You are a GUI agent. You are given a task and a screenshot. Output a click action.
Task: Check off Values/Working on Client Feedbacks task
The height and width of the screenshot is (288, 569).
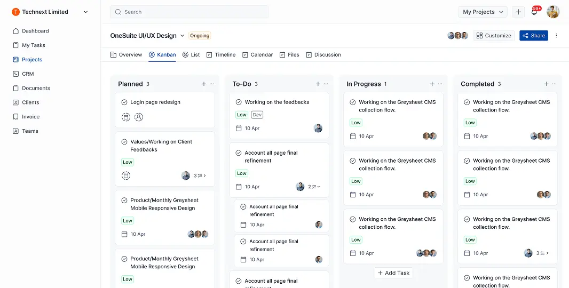[x=124, y=142]
